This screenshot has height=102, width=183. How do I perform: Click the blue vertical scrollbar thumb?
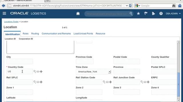pos(178,84)
